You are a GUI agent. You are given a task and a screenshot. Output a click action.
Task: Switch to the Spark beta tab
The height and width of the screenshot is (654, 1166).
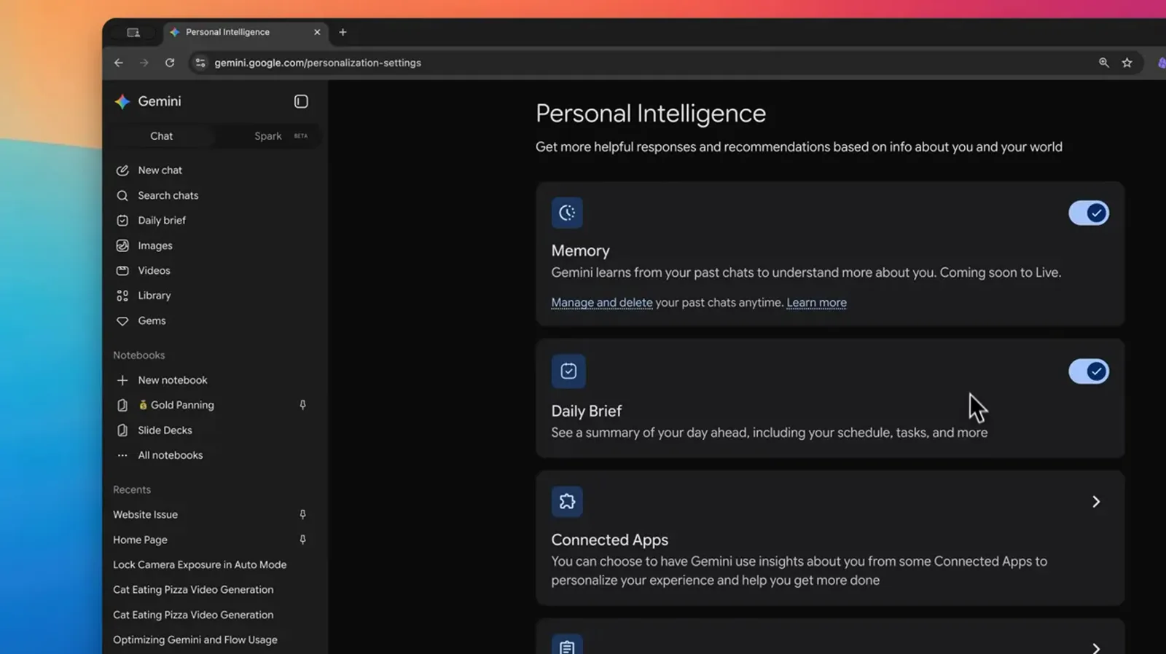(x=267, y=136)
